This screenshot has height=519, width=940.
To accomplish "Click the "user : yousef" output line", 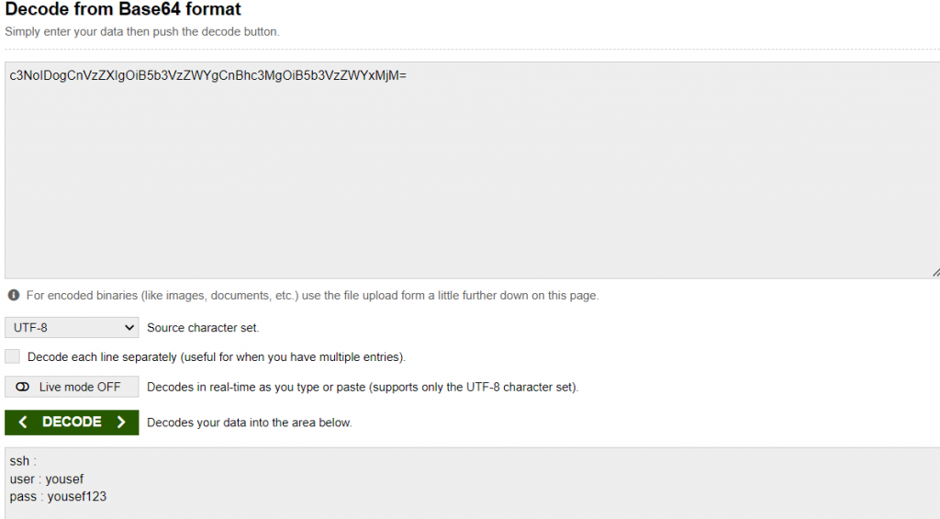I will tap(47, 479).
